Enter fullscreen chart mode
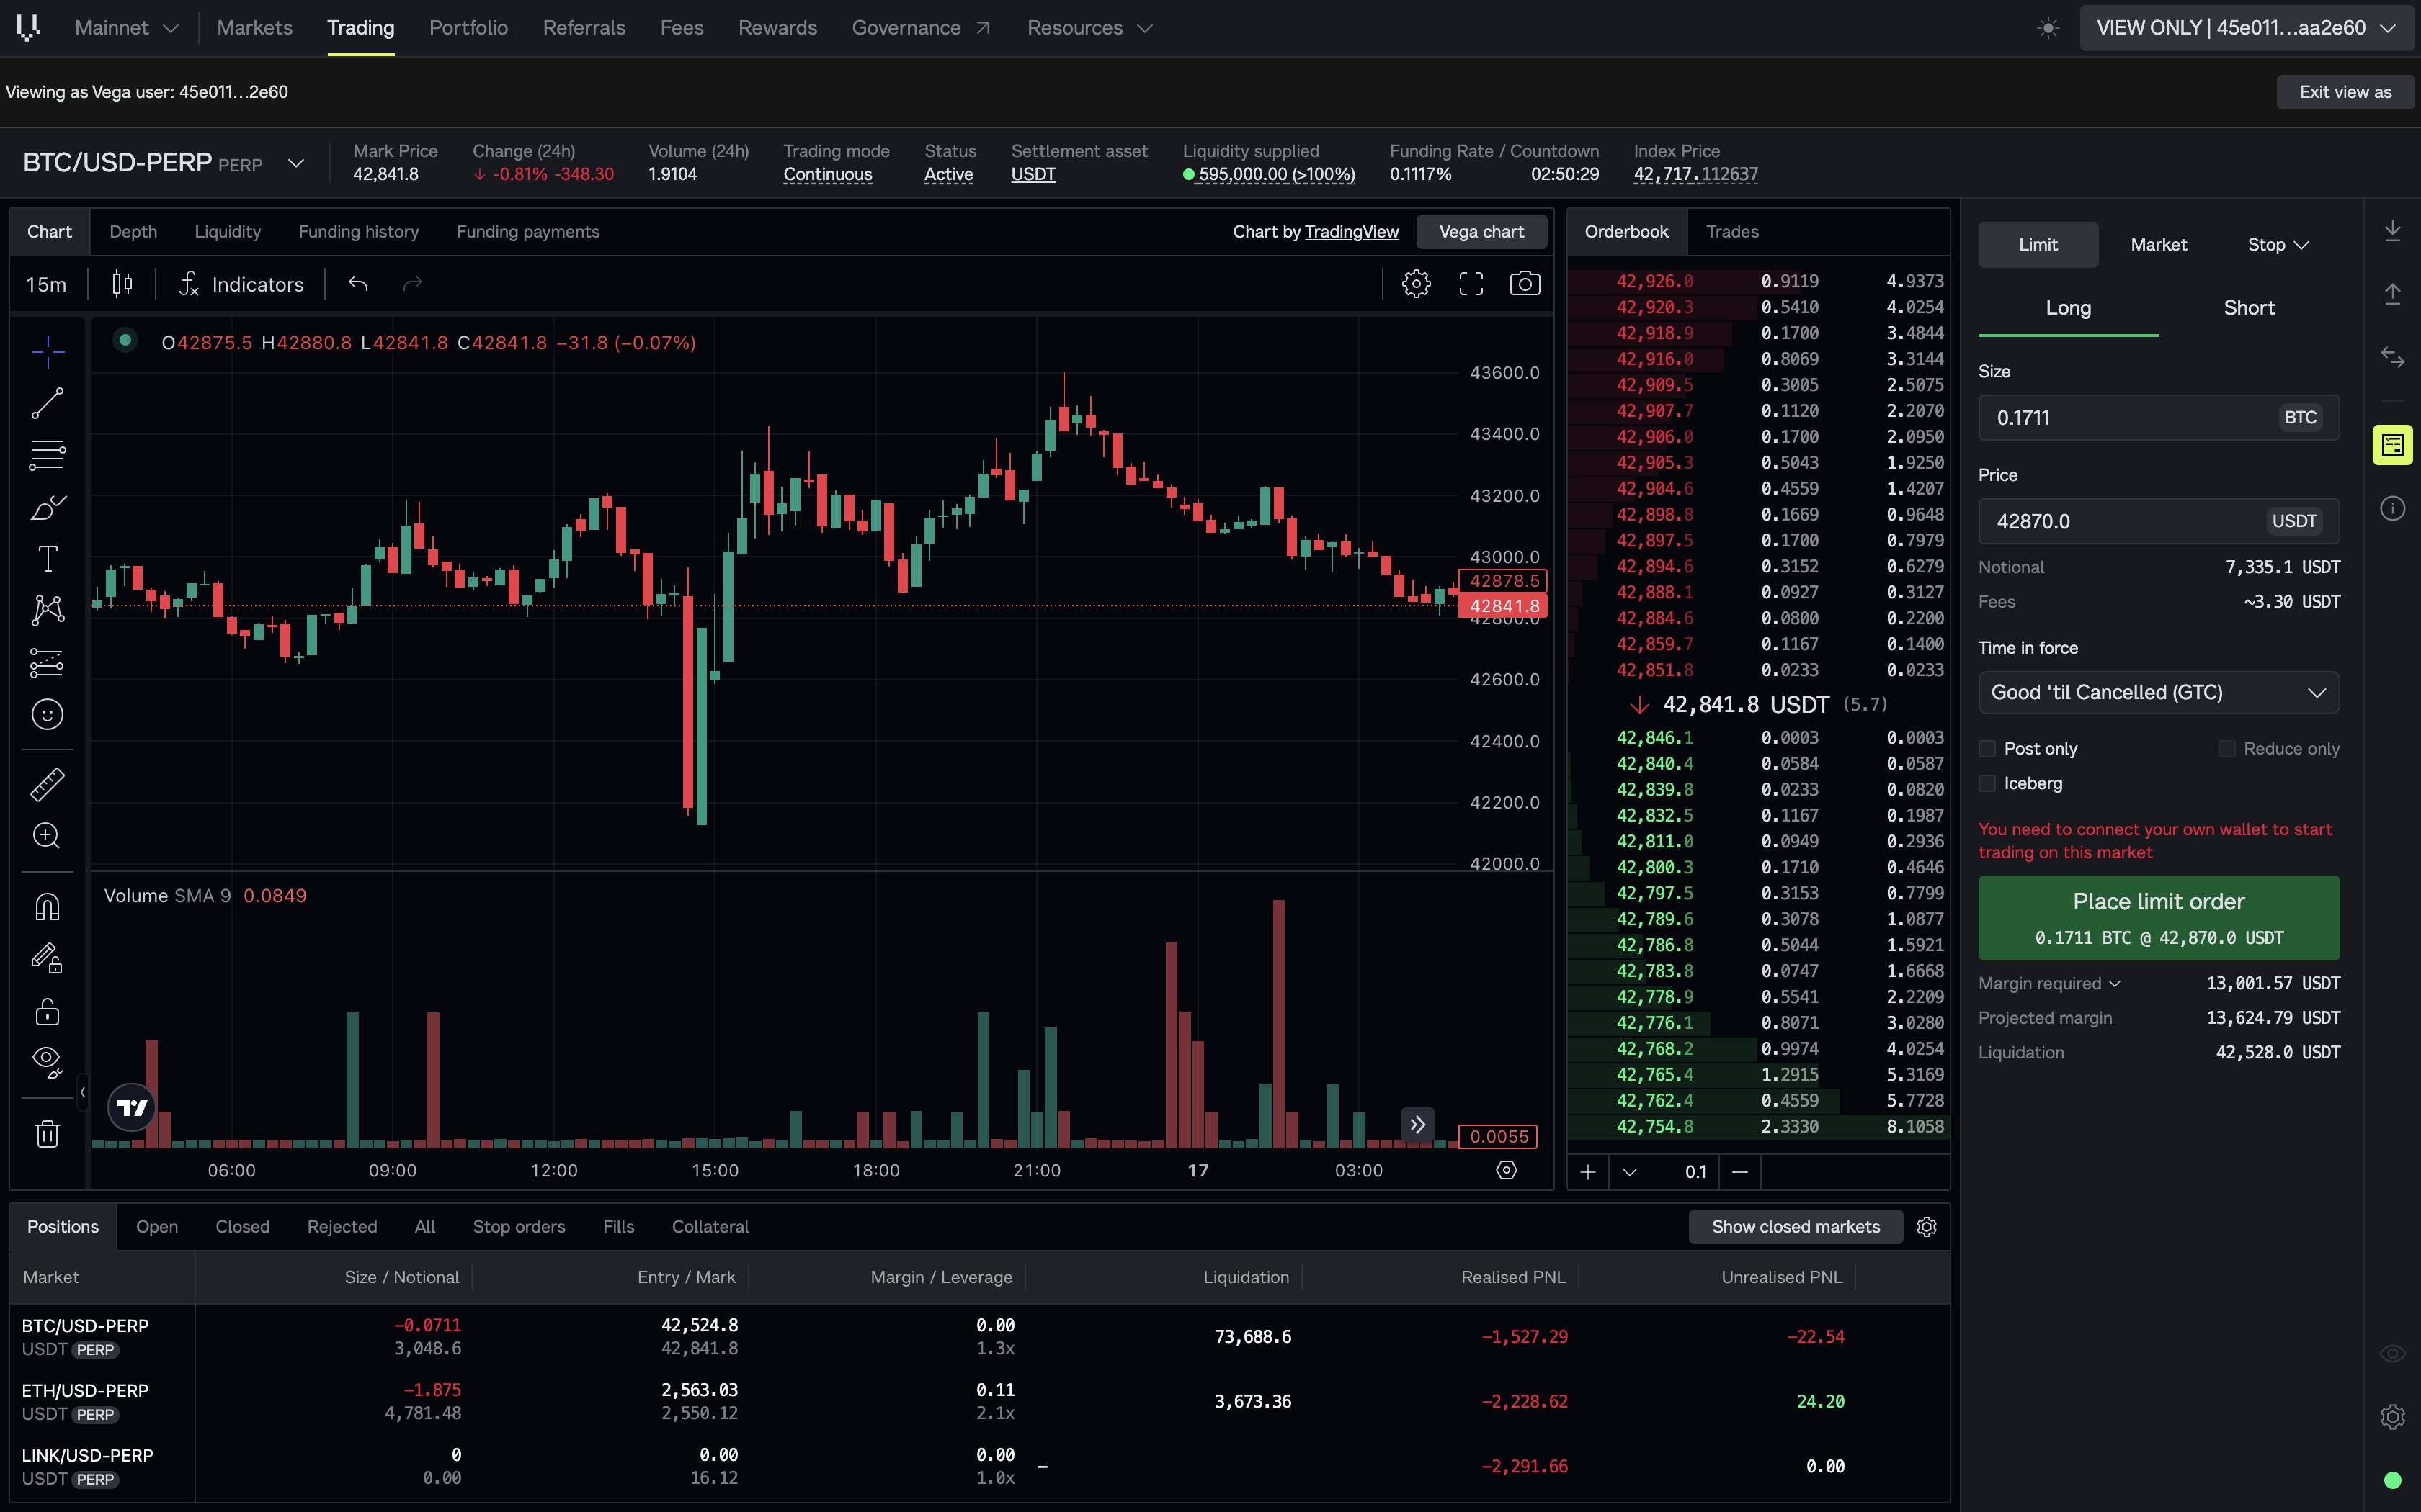The height and width of the screenshot is (1512, 2421). [x=1471, y=284]
